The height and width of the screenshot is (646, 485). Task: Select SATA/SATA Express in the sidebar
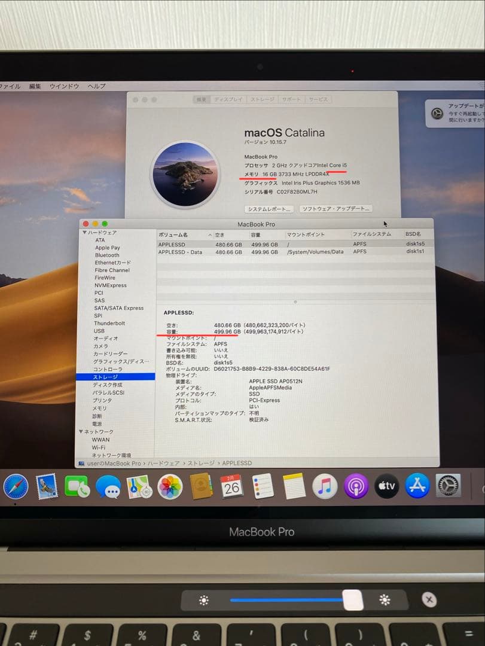[118, 308]
